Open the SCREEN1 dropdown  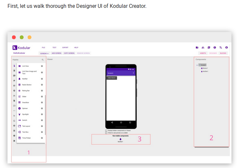tap(44, 53)
